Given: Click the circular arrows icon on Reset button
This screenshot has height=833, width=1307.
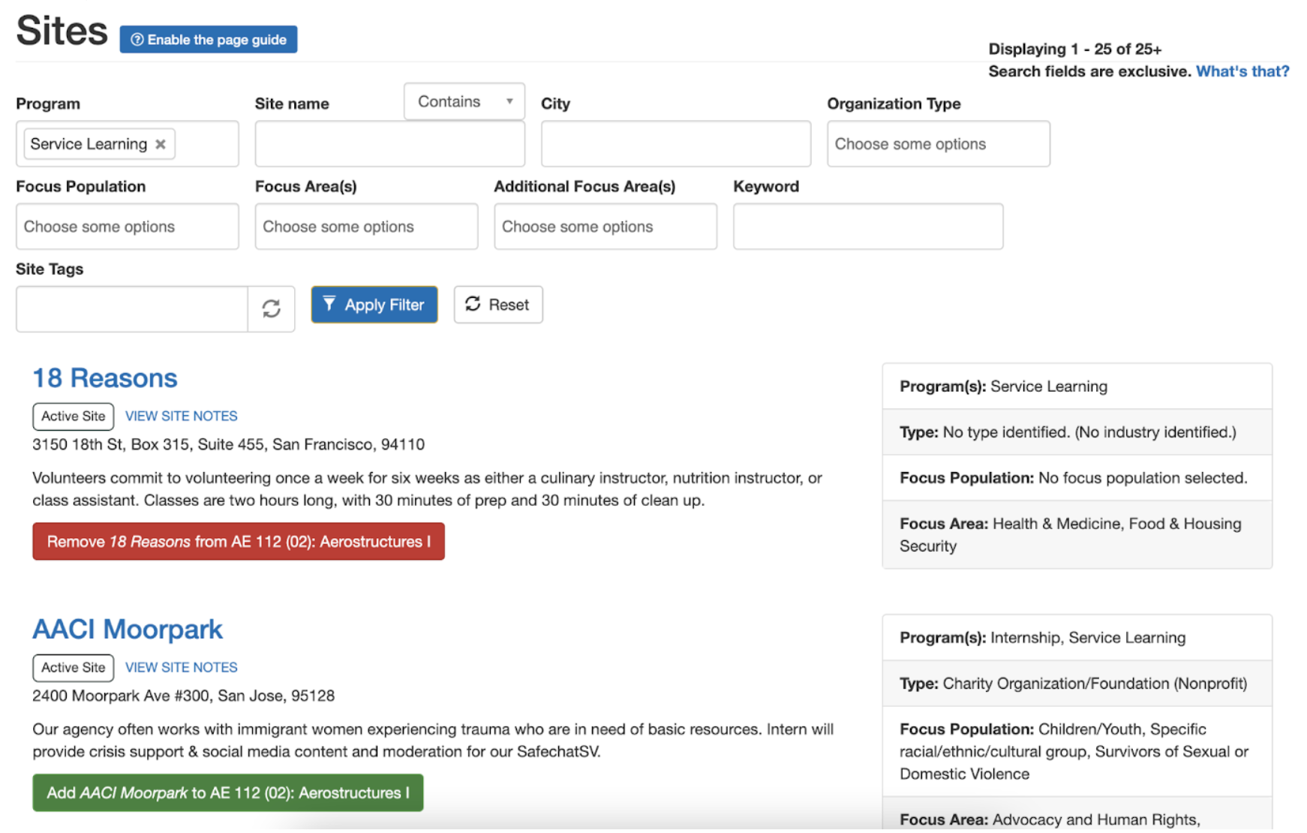Looking at the screenshot, I should (x=472, y=304).
